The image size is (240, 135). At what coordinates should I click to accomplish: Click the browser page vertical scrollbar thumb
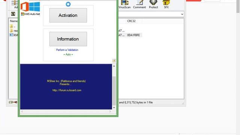[x=238, y=6]
